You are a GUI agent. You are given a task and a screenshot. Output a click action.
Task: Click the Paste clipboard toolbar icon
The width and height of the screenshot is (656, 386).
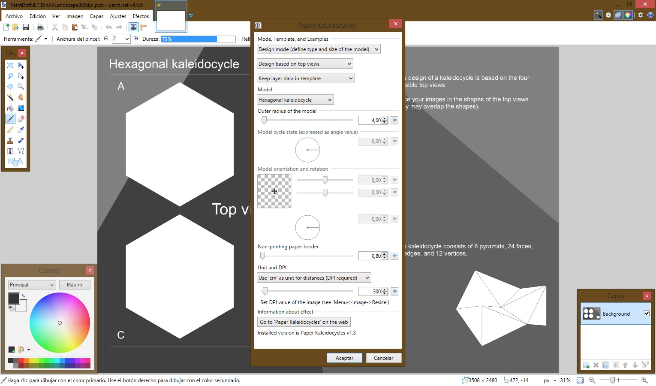click(75, 27)
